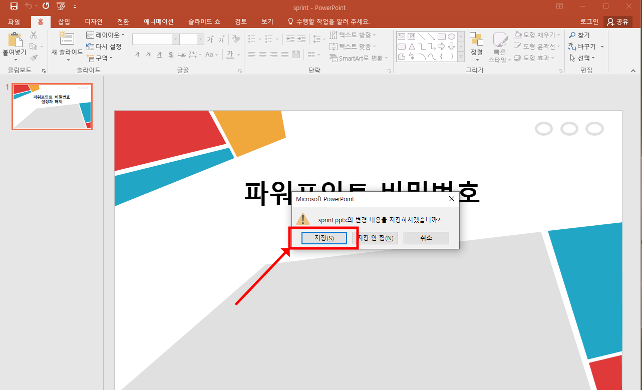Toggle strikethrough formatting
The width and height of the screenshot is (642, 390).
point(183,55)
